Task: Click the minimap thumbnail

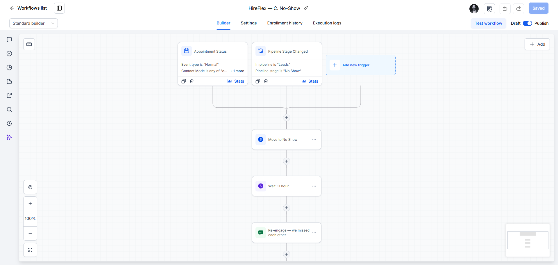Action: (528, 240)
